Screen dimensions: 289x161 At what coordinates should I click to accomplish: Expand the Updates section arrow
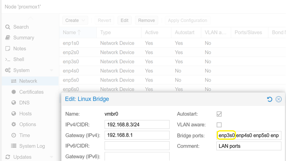click(x=52, y=157)
